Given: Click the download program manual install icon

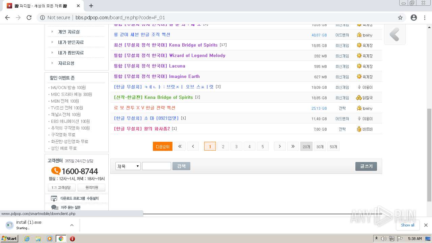Looking at the screenshot, I should [x=54, y=198].
